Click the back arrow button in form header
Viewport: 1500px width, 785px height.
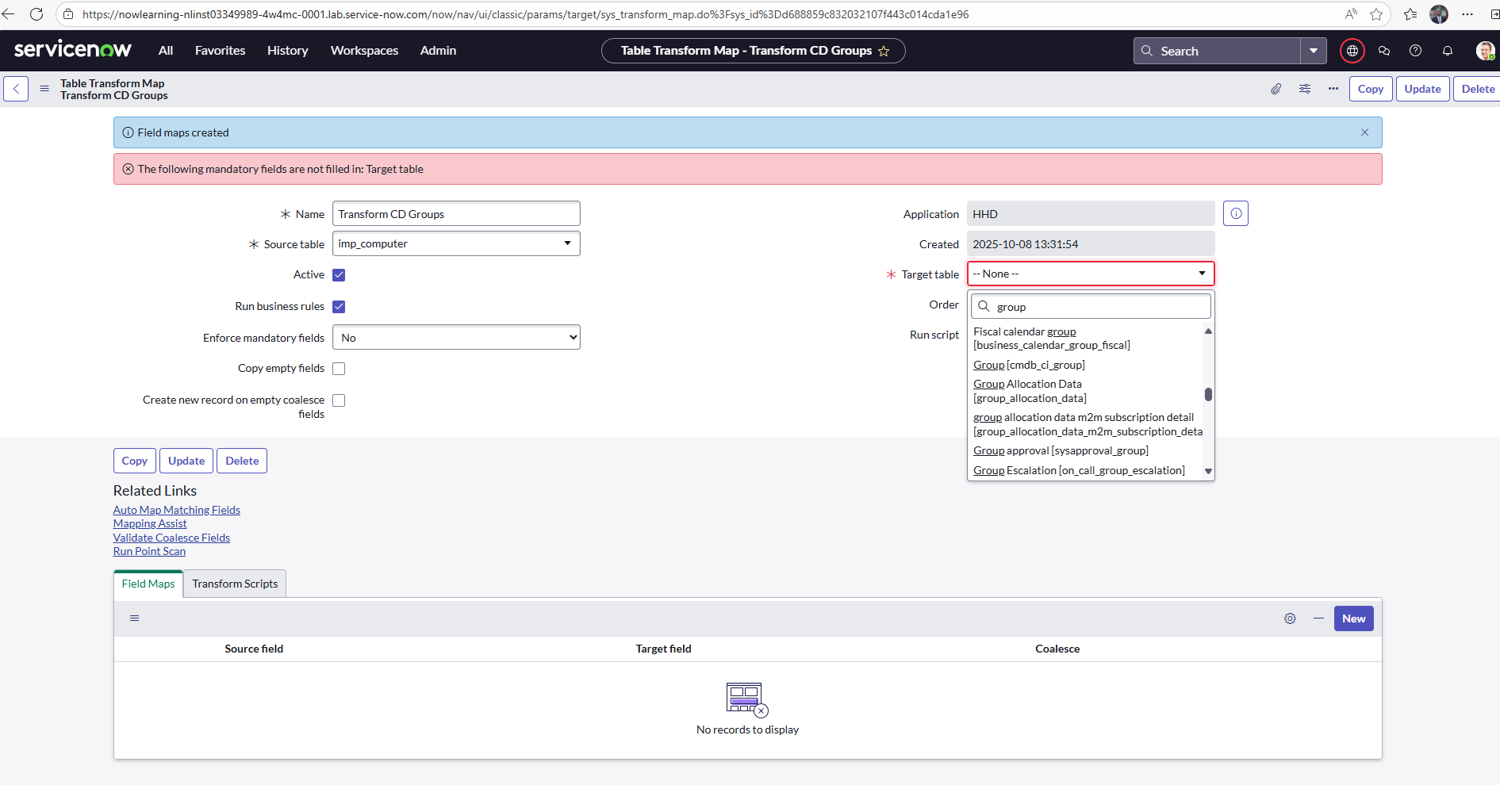click(16, 89)
